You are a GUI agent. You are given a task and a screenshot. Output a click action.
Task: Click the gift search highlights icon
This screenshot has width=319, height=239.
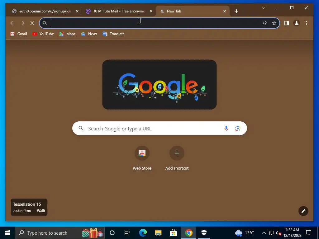(x=93, y=233)
